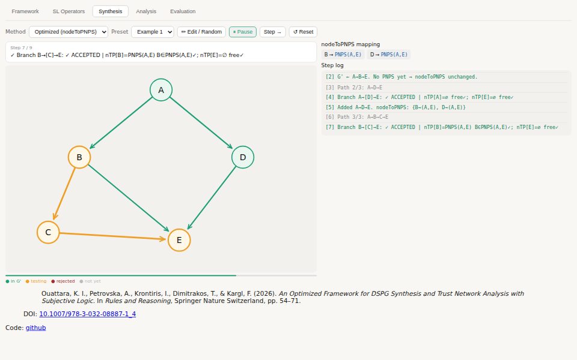This screenshot has width=577, height=360.
Task: Select step log entry [5] Added A→D→E
Action: [445, 107]
